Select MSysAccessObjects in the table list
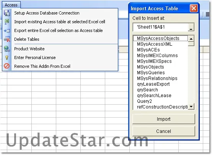The image size is (212, 155). coord(160,38)
